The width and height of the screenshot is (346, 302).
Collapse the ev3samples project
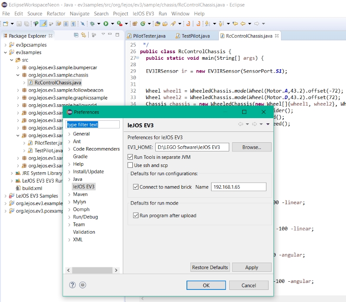point(6,52)
